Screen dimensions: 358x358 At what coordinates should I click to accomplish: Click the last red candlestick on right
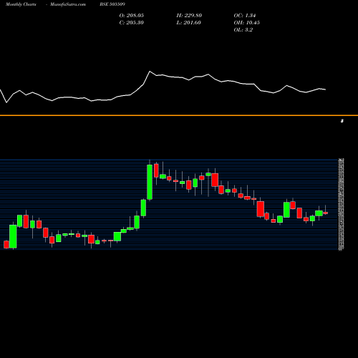click(x=325, y=213)
